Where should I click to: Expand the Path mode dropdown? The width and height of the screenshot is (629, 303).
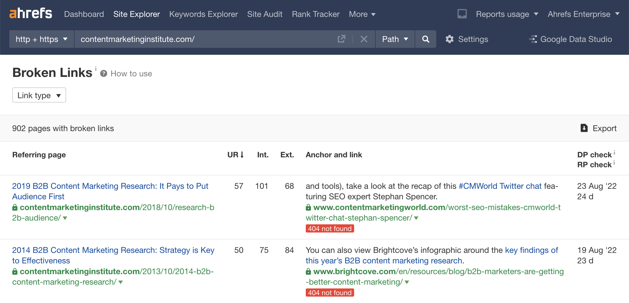(395, 39)
